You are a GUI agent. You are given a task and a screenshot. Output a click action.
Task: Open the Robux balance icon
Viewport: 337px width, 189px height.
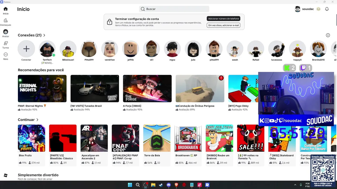click(318, 9)
